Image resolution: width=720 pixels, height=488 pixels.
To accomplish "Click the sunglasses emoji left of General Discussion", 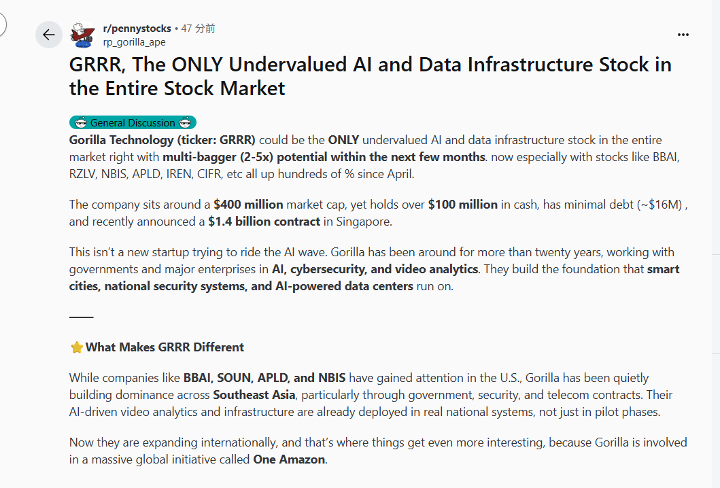I will click(81, 123).
